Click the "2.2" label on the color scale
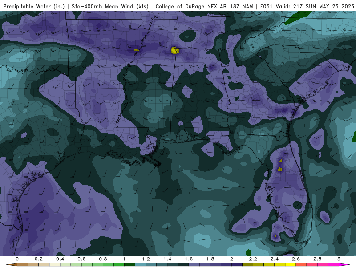The width and height of the screenshot is (356, 267). pyautogui.click(x=253, y=259)
